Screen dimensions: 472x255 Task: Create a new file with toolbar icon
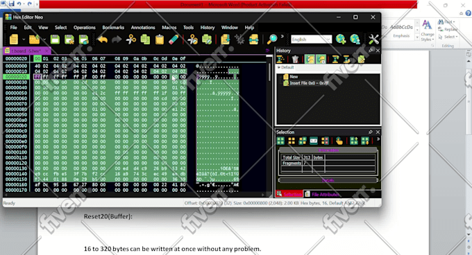coord(14,39)
